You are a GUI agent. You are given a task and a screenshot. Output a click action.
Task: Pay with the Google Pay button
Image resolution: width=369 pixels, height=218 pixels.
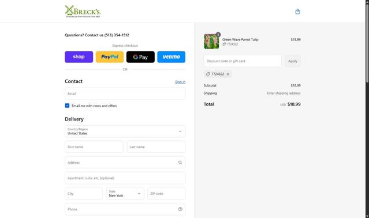pos(140,57)
